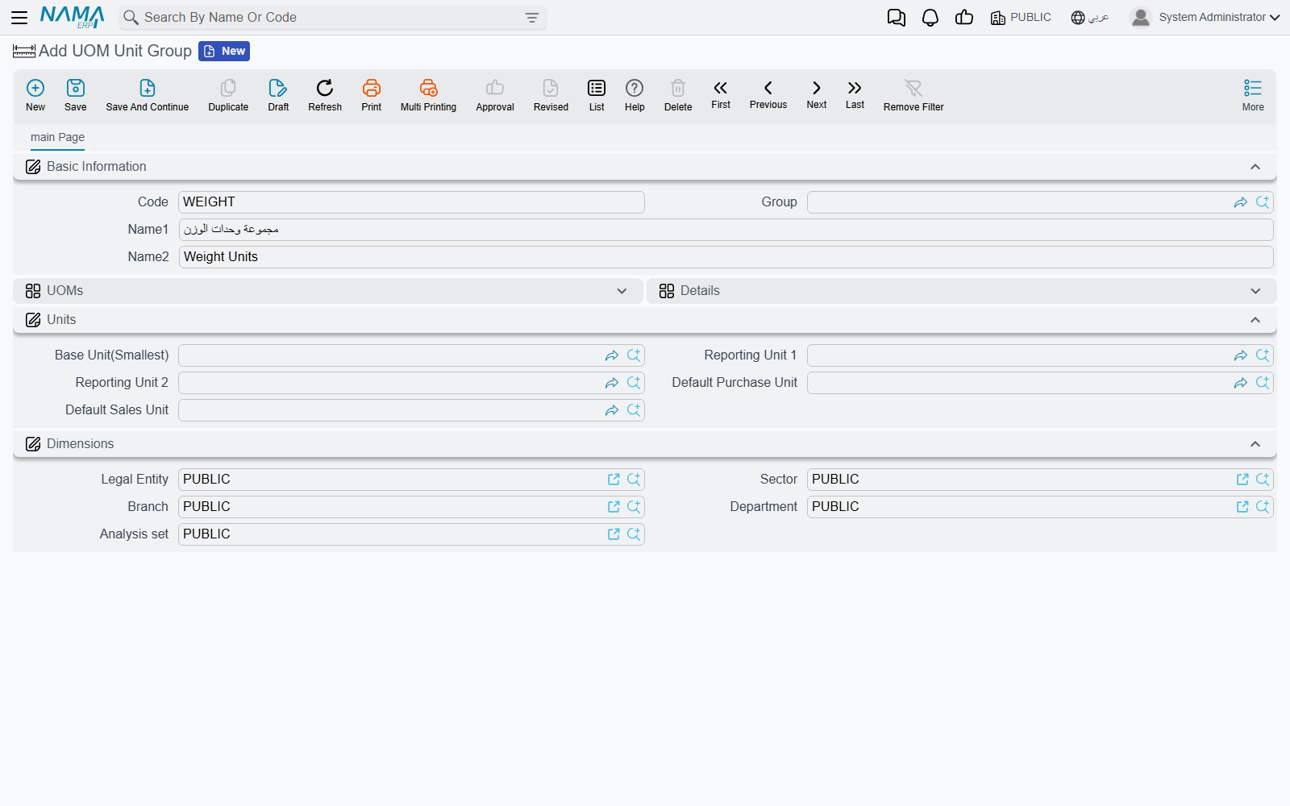
Task: Open Legal Entity PUBLIC in new window
Action: pyautogui.click(x=614, y=480)
